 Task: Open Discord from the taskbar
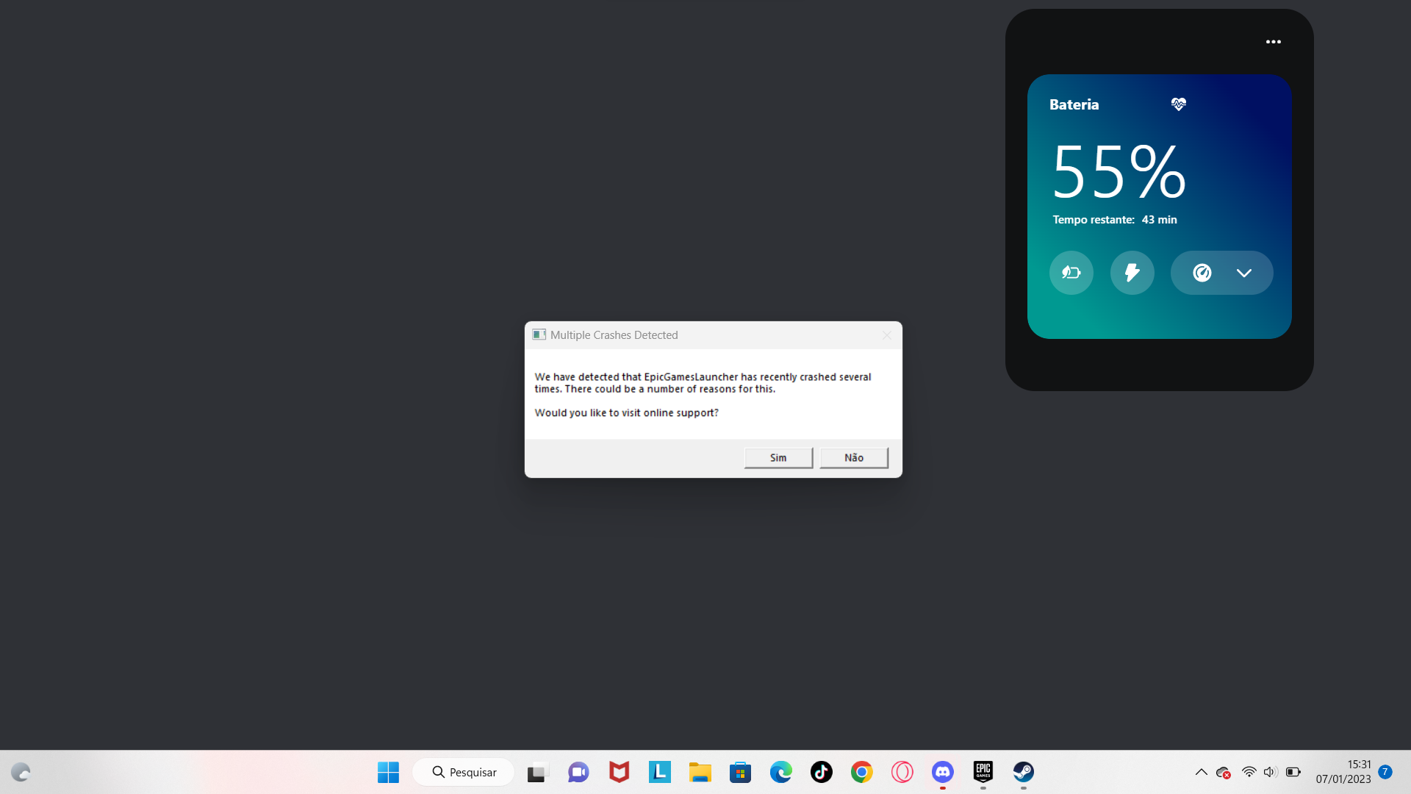942,772
